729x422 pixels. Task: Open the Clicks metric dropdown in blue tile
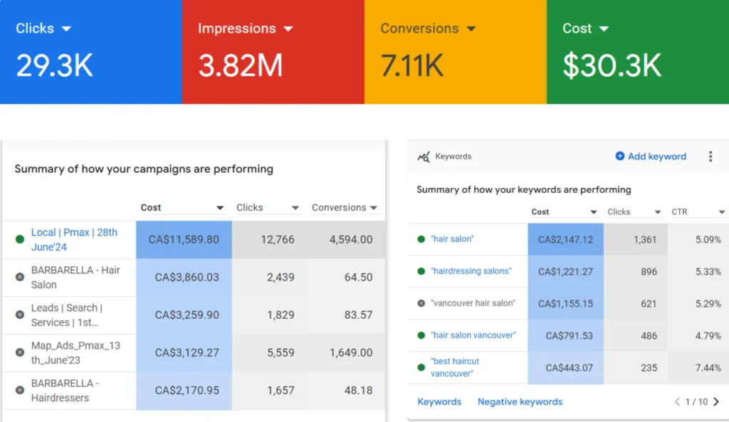click(x=66, y=29)
